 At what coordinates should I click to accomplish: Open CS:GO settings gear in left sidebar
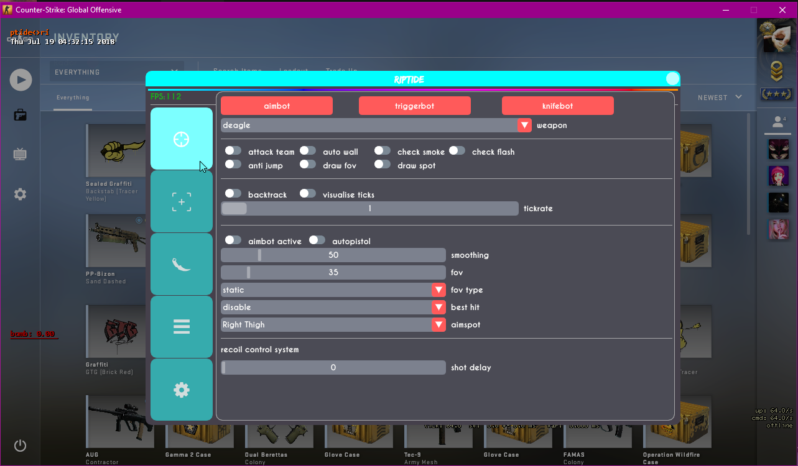20,194
